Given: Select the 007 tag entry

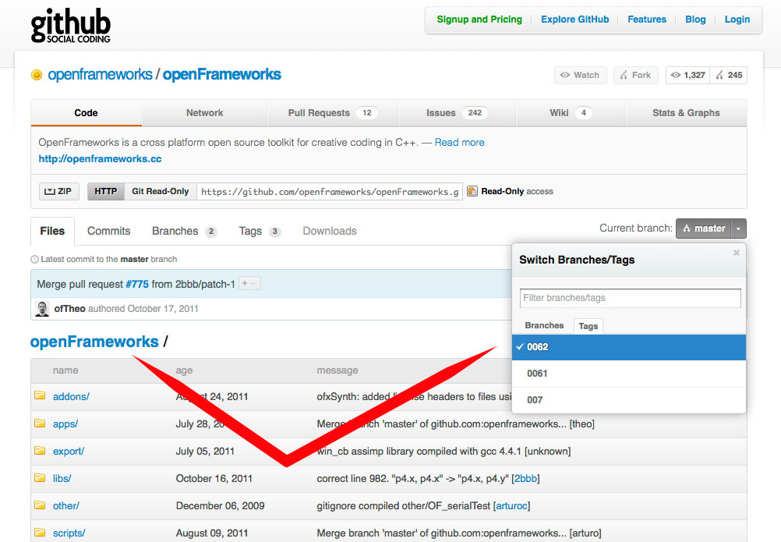Looking at the screenshot, I should pos(628,400).
